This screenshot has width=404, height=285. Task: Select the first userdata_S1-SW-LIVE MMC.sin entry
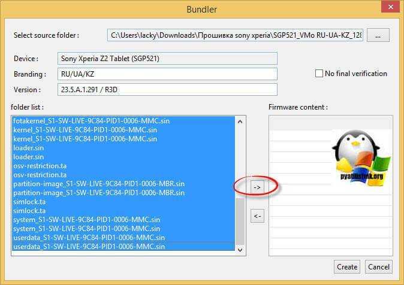coord(123,238)
